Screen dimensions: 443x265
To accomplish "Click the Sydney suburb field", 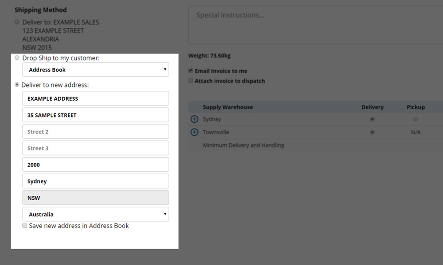I will [96, 182].
